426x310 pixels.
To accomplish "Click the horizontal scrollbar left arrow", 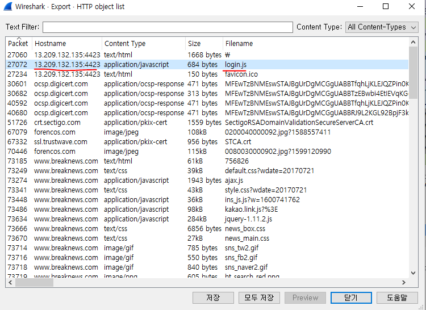I will pos(10,283).
